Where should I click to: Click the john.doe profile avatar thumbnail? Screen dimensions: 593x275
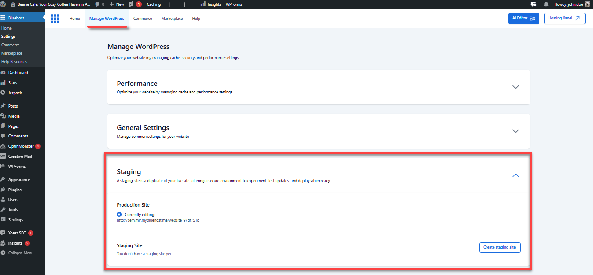[x=587, y=4]
